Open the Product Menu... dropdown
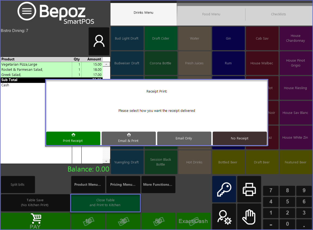This screenshot has height=230, width=313. tap(88, 185)
